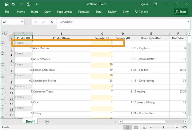Open the Review tab
The image size is (192, 130).
[x=112, y=12]
